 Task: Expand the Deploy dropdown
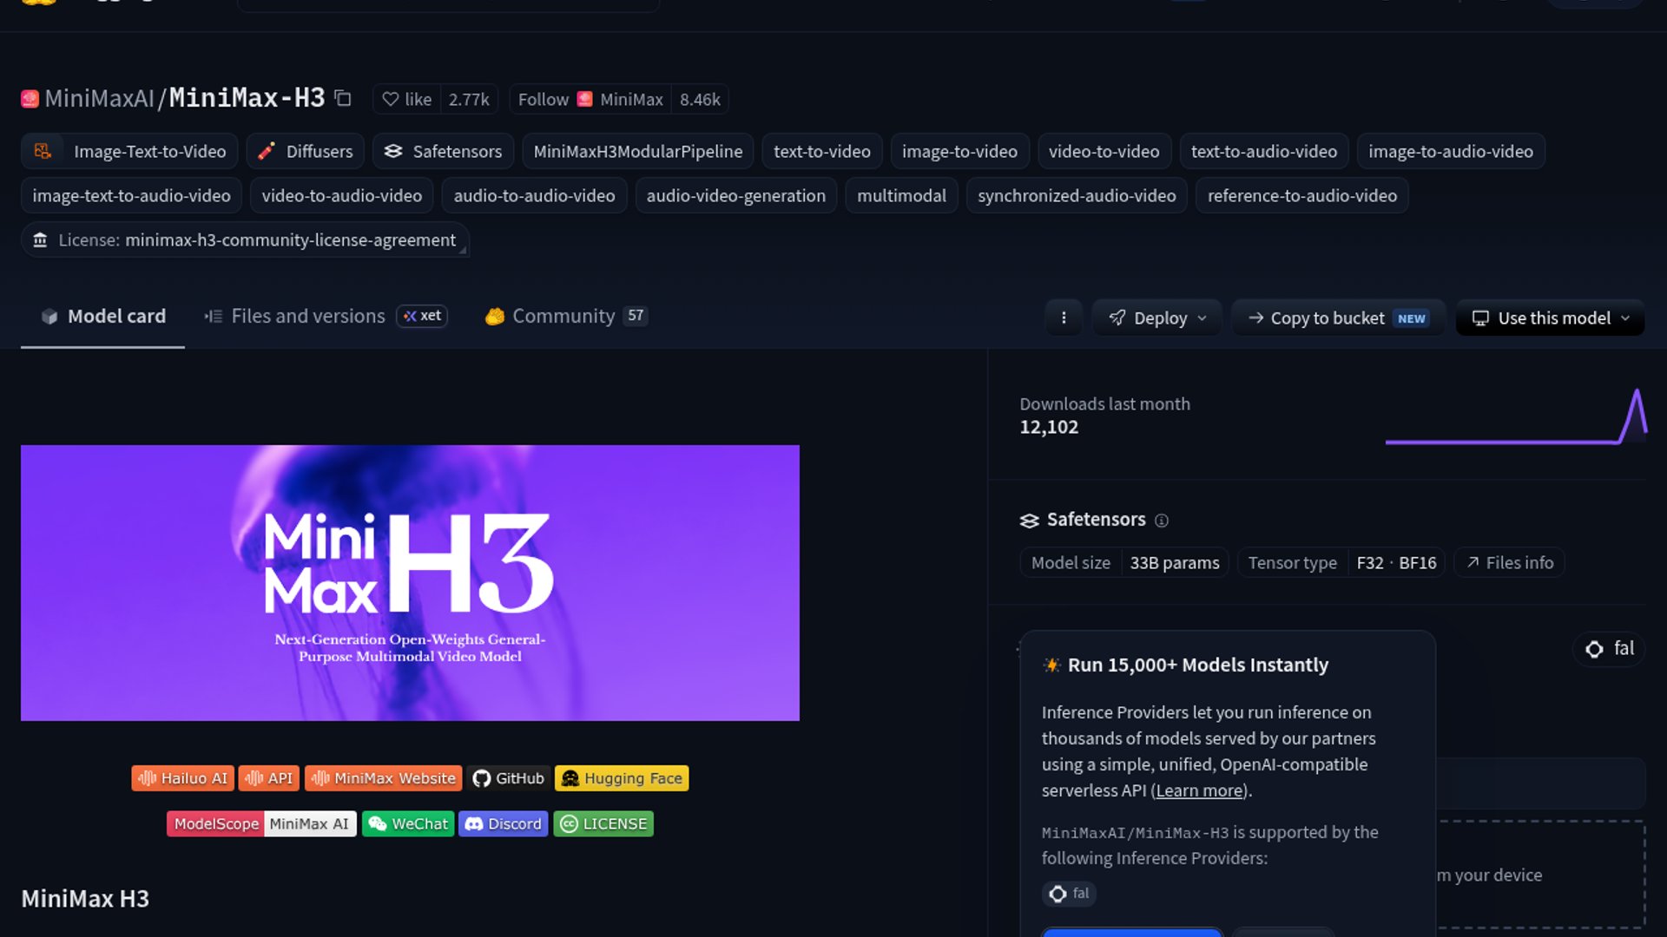1157,318
